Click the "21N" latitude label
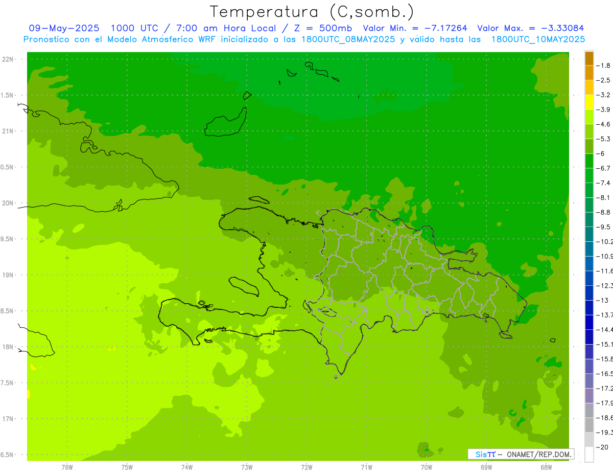Screen dimensions: 613x474 point(8,131)
